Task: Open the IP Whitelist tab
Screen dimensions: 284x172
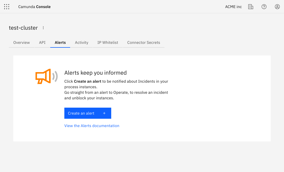Action: (108, 42)
